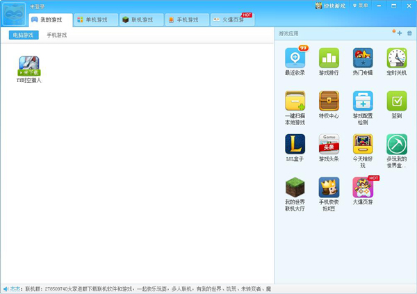The height and width of the screenshot is (294, 417).
Task: Switch to the 单机游戏 tab
Action: click(95, 20)
